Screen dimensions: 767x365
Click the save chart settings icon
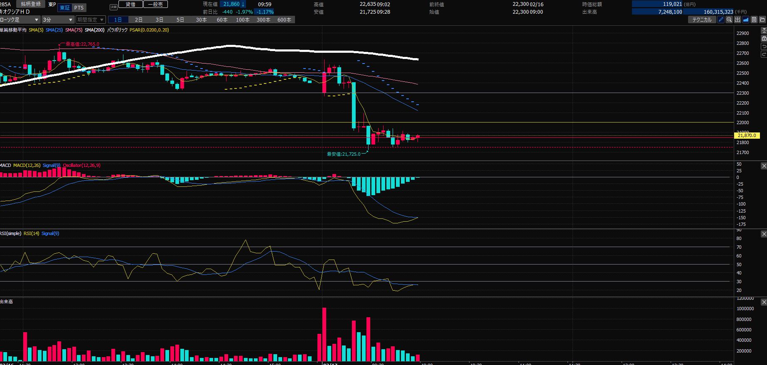(x=754, y=20)
